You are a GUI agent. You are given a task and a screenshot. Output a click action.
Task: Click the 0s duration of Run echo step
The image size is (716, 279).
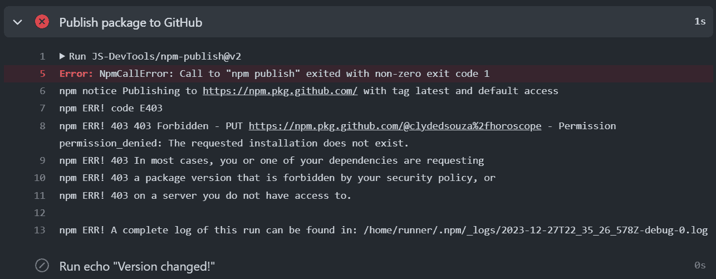point(700,266)
